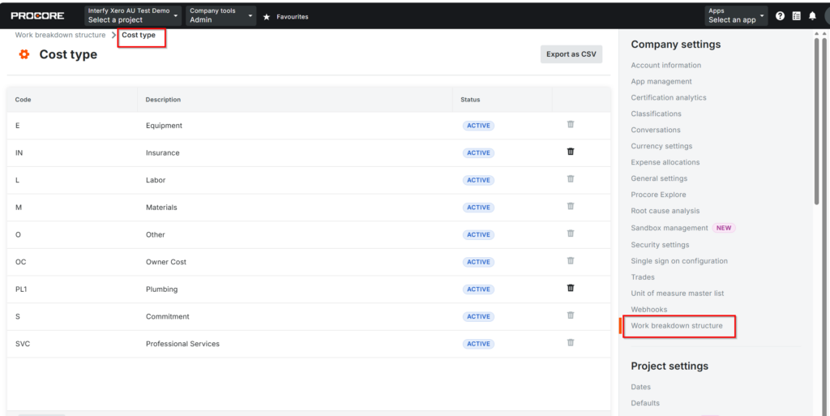The image size is (830, 416).
Task: Open Dates under Project settings
Action: (x=641, y=387)
